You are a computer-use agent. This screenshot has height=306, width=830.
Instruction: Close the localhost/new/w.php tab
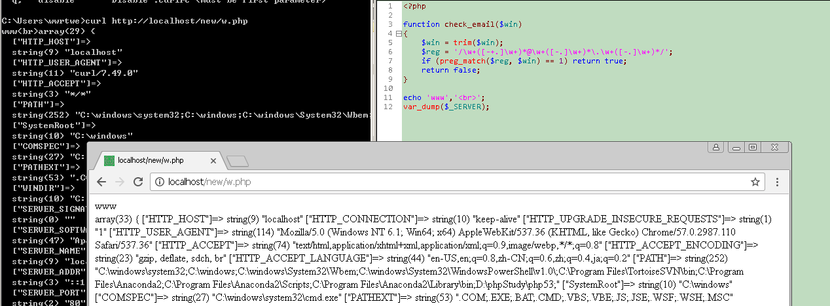point(214,160)
